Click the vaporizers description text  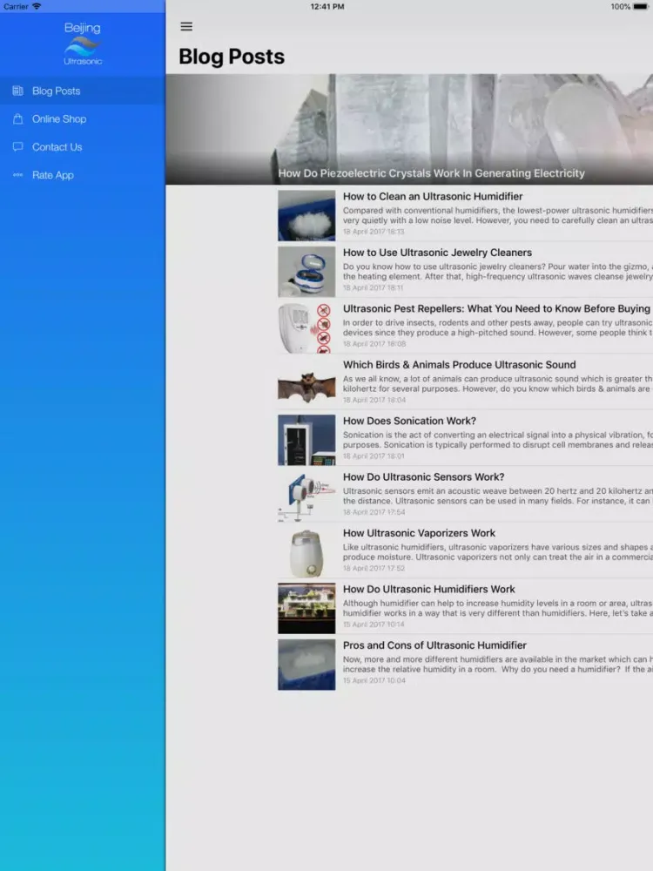click(x=497, y=552)
